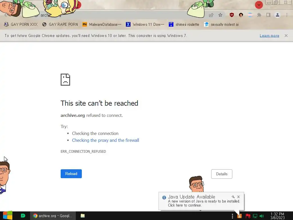Open the MalwareDatabase bookmark
Viewport: 293px width, 220px height.
coord(102,25)
